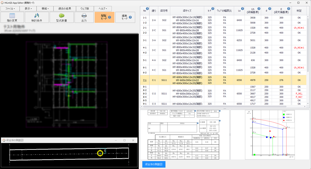Click help icon beside 編集モード

click(130, 17)
